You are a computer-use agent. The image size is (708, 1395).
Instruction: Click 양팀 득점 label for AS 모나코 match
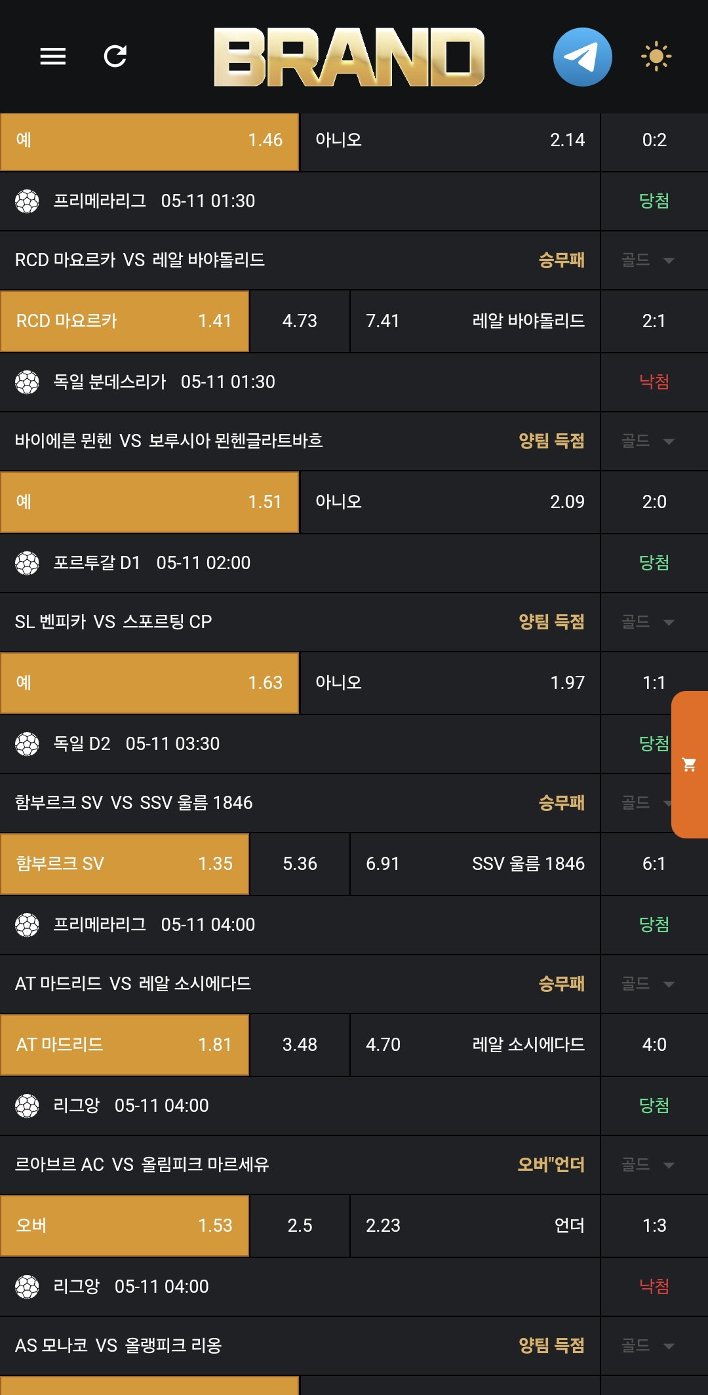[x=551, y=1346]
